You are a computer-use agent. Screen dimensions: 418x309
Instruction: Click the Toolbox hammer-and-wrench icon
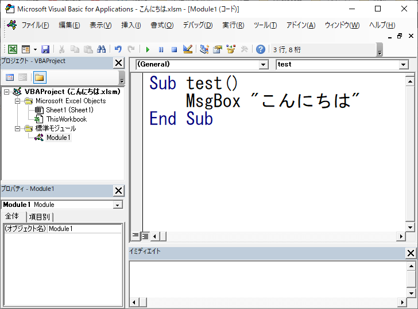point(244,49)
